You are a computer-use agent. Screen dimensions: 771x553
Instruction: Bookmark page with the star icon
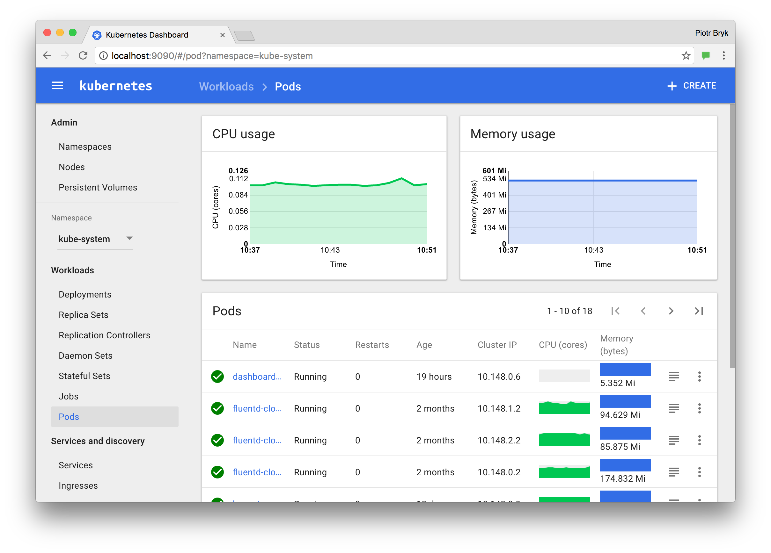click(686, 55)
